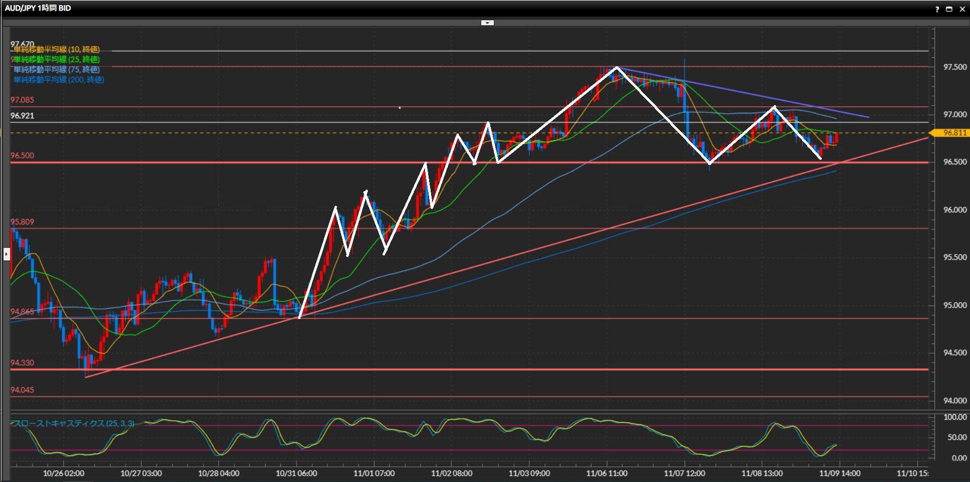Click the 75-period moving average label
The width and height of the screenshot is (970, 482).
(57, 70)
